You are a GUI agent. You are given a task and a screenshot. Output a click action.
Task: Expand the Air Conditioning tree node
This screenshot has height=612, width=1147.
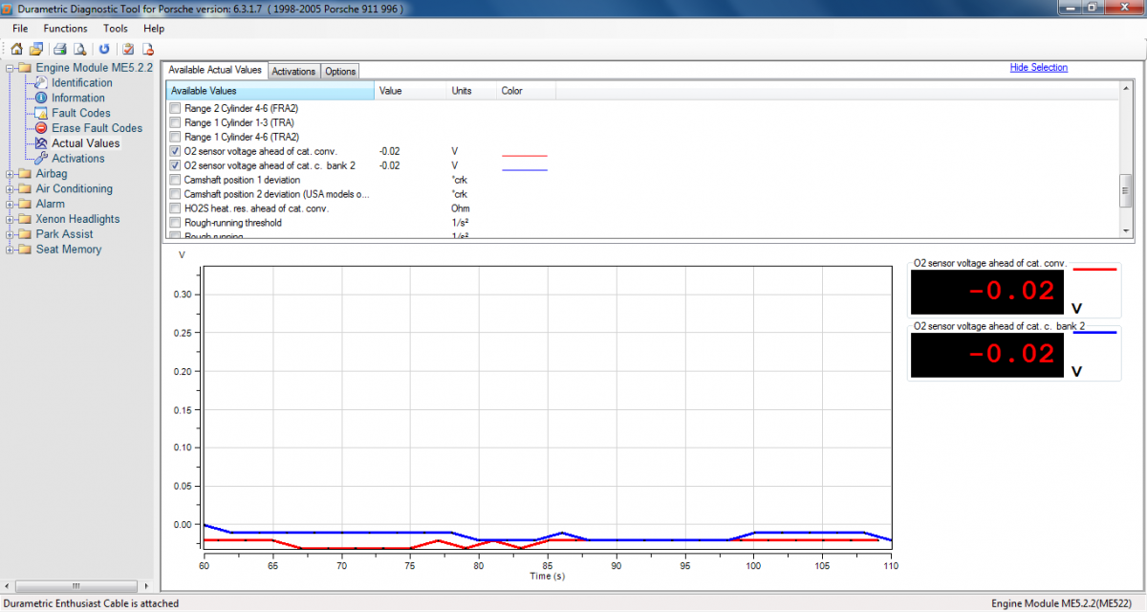pyautogui.click(x=11, y=189)
